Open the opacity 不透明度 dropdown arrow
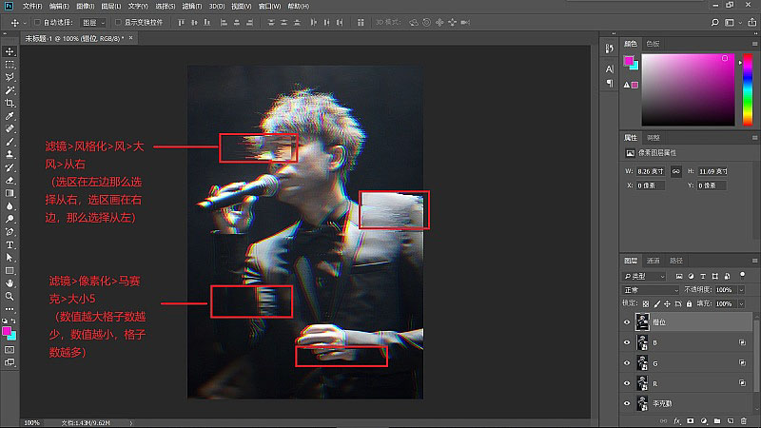761x428 pixels. (x=741, y=290)
